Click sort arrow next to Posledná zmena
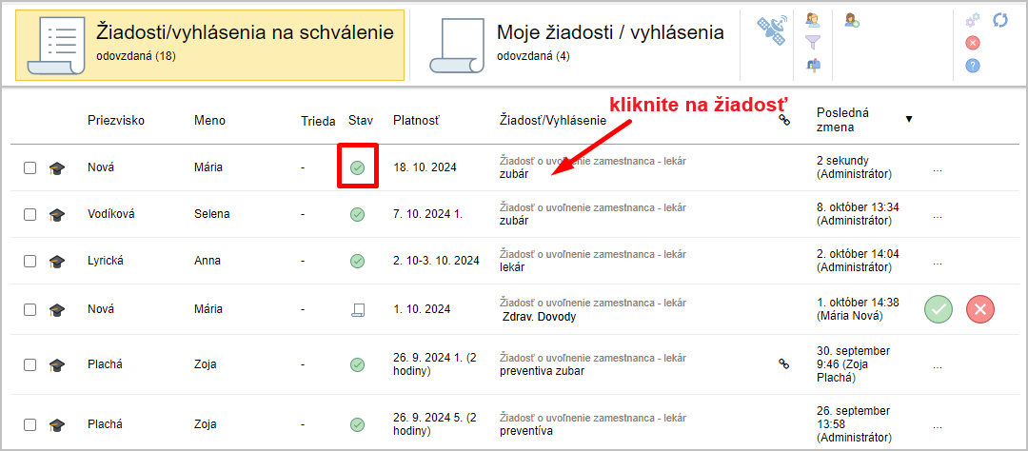The image size is (1028, 451). pos(908,119)
